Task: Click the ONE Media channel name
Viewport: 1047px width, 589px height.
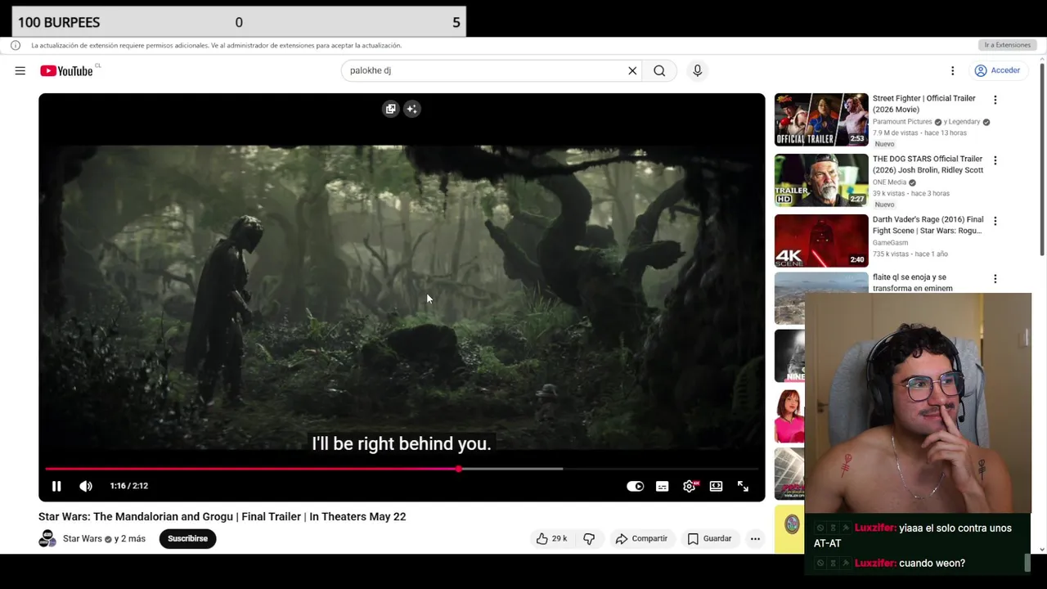Action: point(889,182)
